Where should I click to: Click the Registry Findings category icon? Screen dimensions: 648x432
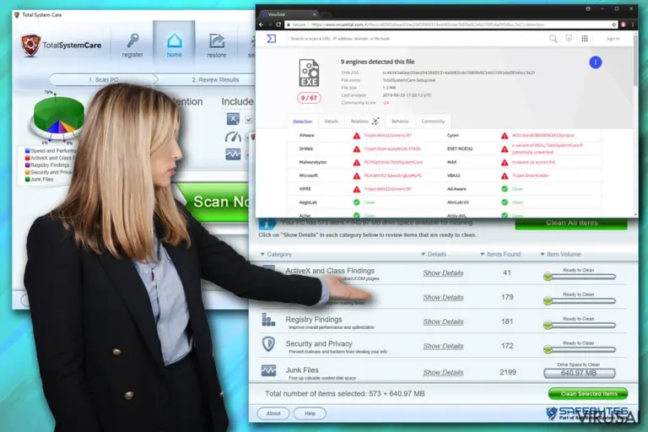268,320
